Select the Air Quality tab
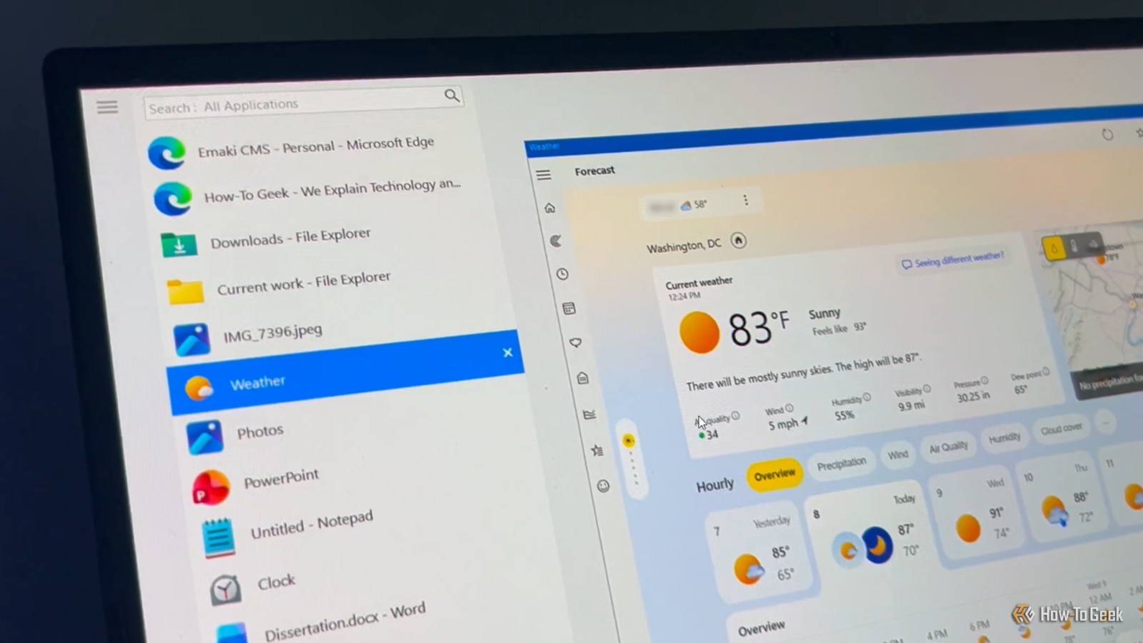This screenshot has height=643, width=1143. 948,447
